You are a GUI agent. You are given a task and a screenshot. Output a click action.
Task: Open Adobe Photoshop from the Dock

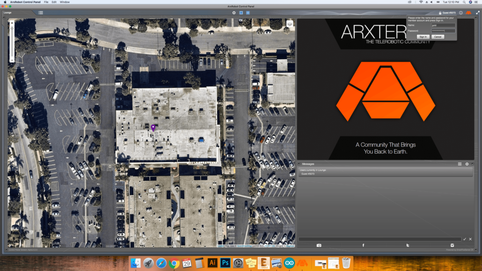225,263
